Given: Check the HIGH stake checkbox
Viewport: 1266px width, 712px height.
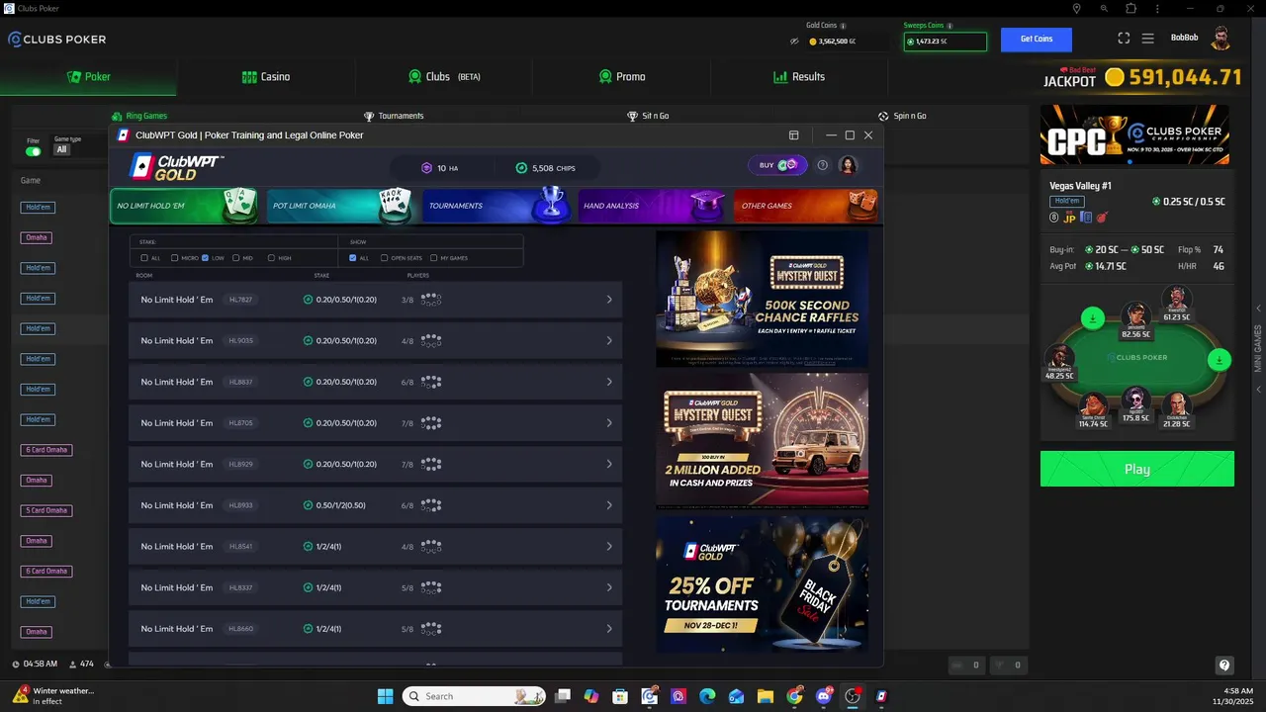Looking at the screenshot, I should point(272,258).
